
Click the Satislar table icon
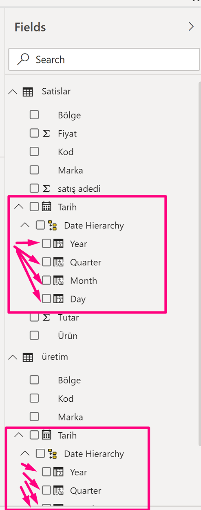pos(28,92)
